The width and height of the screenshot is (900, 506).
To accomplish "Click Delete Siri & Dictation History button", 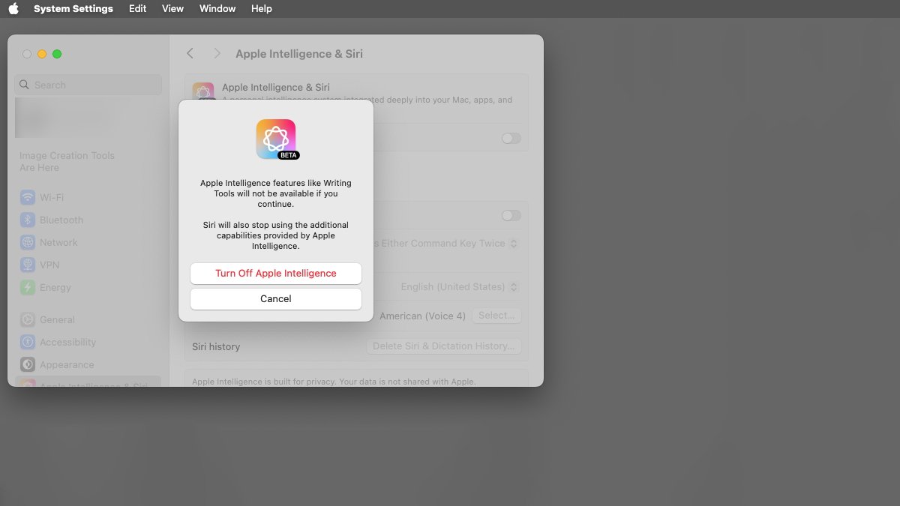I will point(444,346).
